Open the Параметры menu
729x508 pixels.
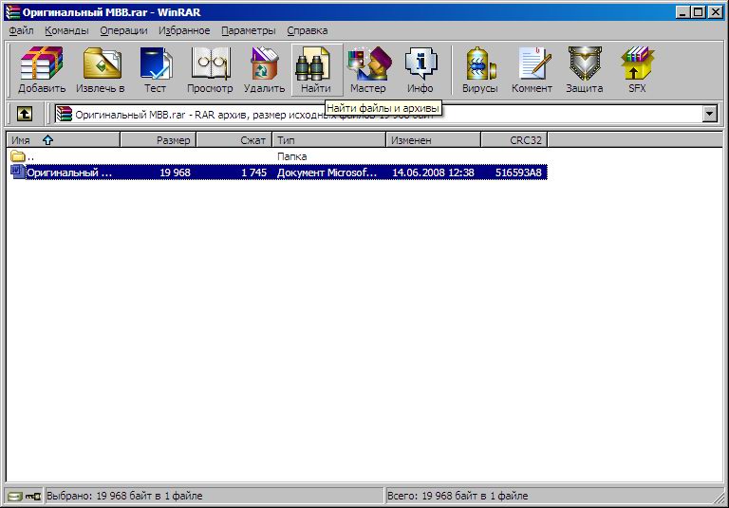(x=249, y=30)
